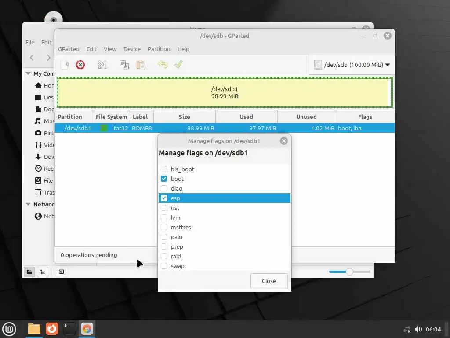Enable the palo flag checkbox
Viewport: 450px width, 338px height.
tap(164, 237)
